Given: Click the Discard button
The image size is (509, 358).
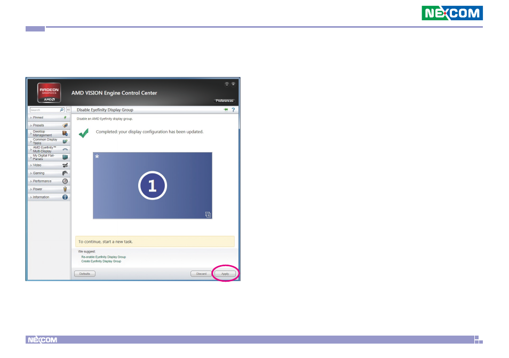Looking at the screenshot, I should click(201, 274).
